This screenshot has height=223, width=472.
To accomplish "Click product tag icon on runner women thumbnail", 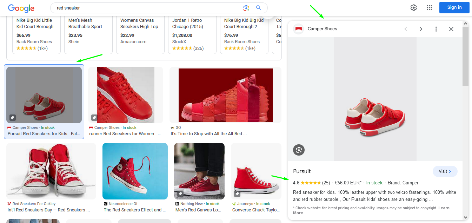I will point(94,118).
